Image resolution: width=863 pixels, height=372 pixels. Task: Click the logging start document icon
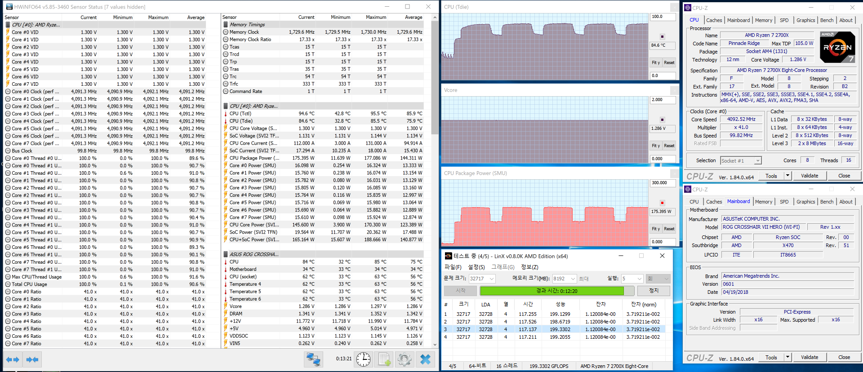(x=384, y=359)
